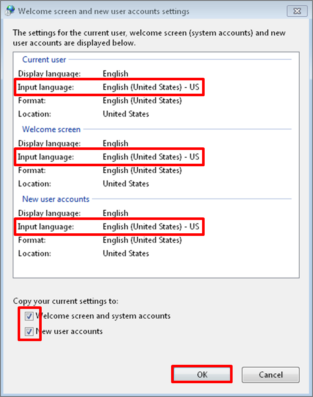Select the Welcome screen section heading
This screenshot has height=397, width=313.
click(51, 129)
